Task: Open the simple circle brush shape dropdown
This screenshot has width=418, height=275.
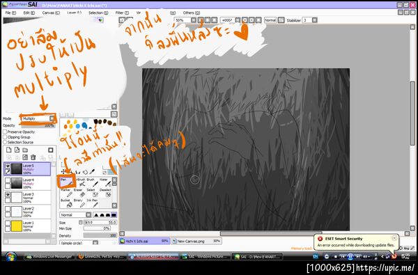Action: 79,243
